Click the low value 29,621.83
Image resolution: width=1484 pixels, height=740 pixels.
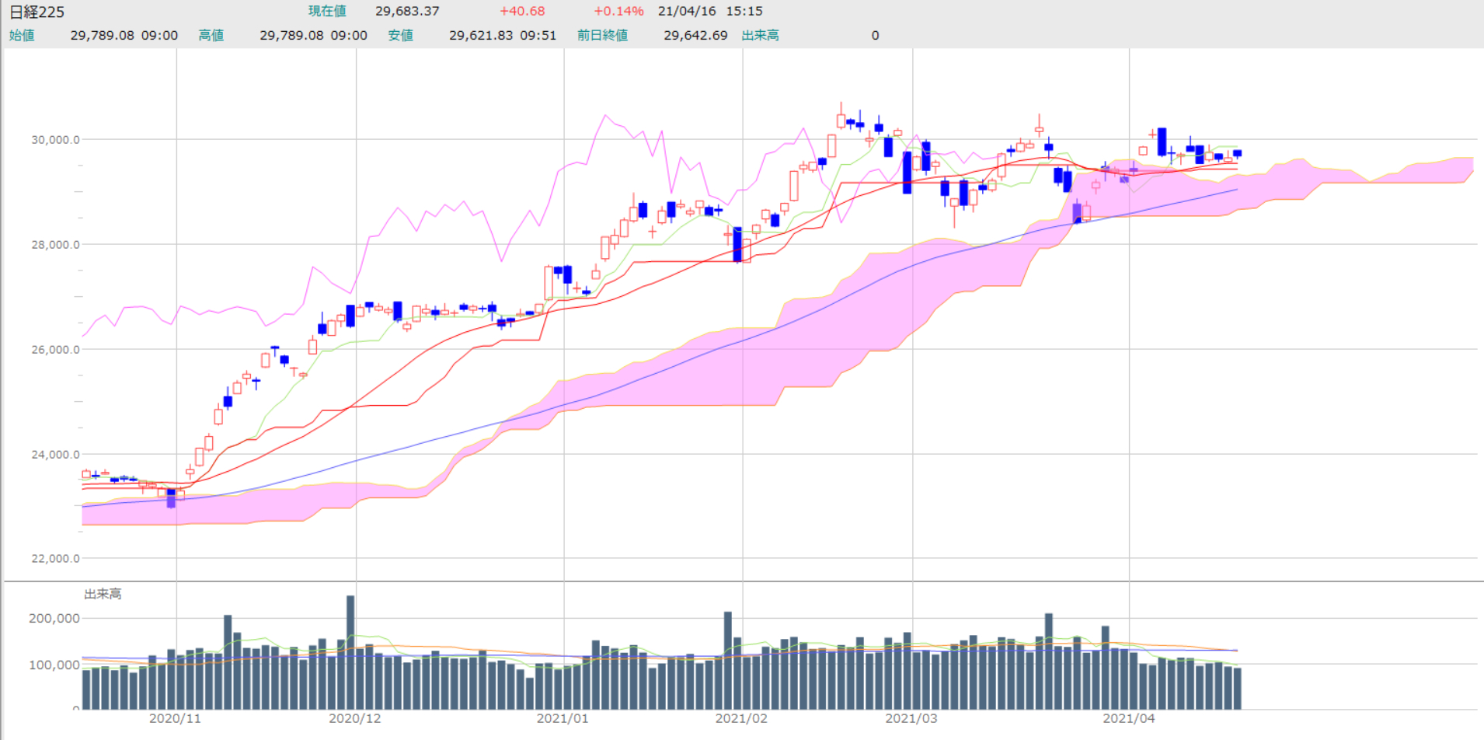pos(481,35)
